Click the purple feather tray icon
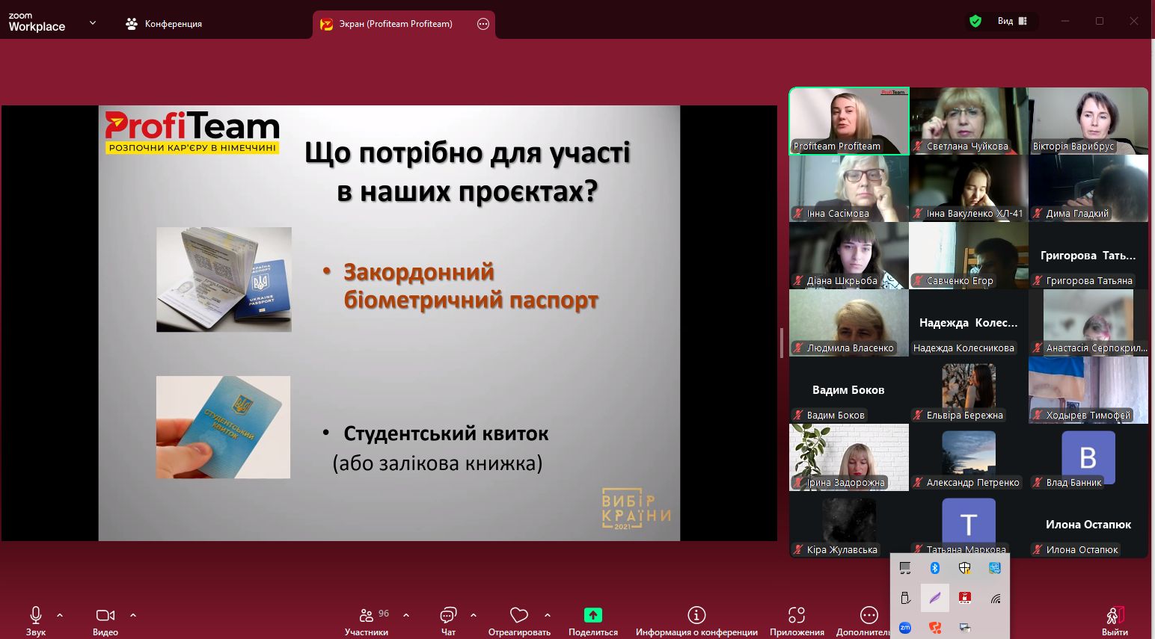 click(x=935, y=598)
